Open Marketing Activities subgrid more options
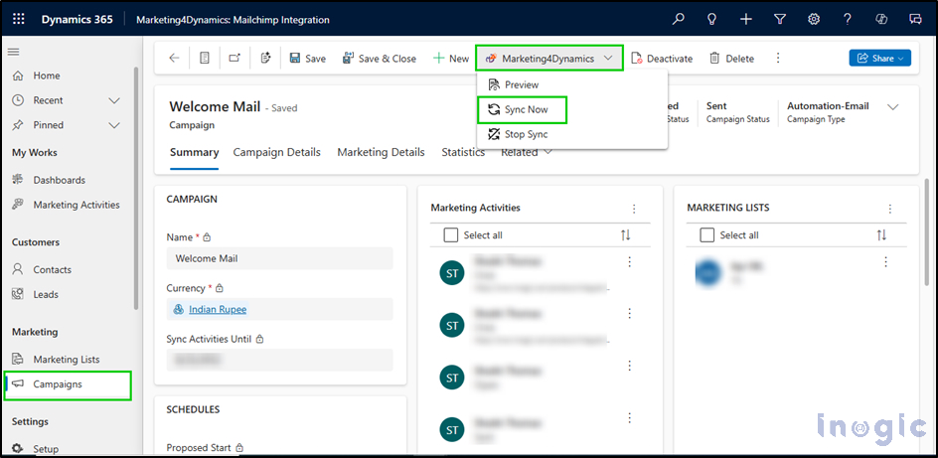The width and height of the screenshot is (938, 458). [x=634, y=209]
